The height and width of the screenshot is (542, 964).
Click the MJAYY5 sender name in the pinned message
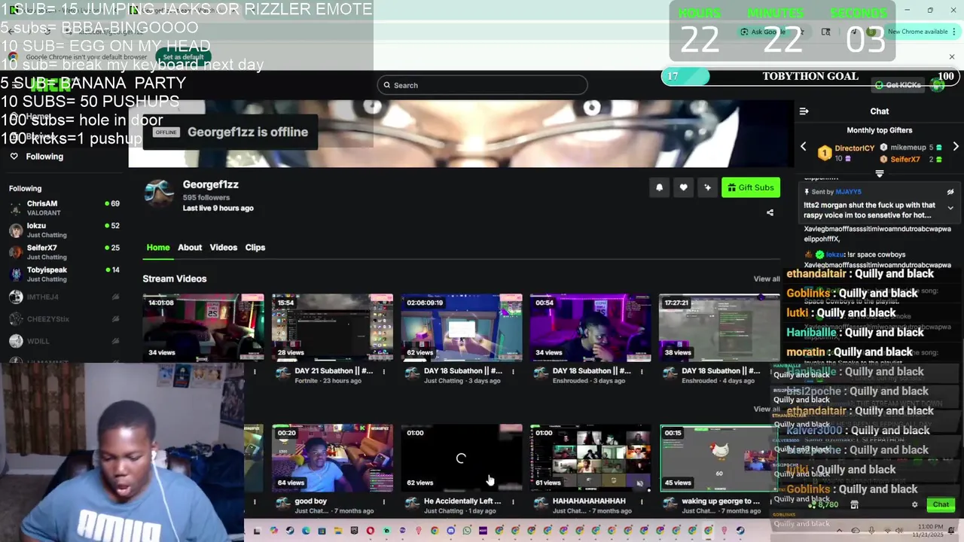coord(848,192)
